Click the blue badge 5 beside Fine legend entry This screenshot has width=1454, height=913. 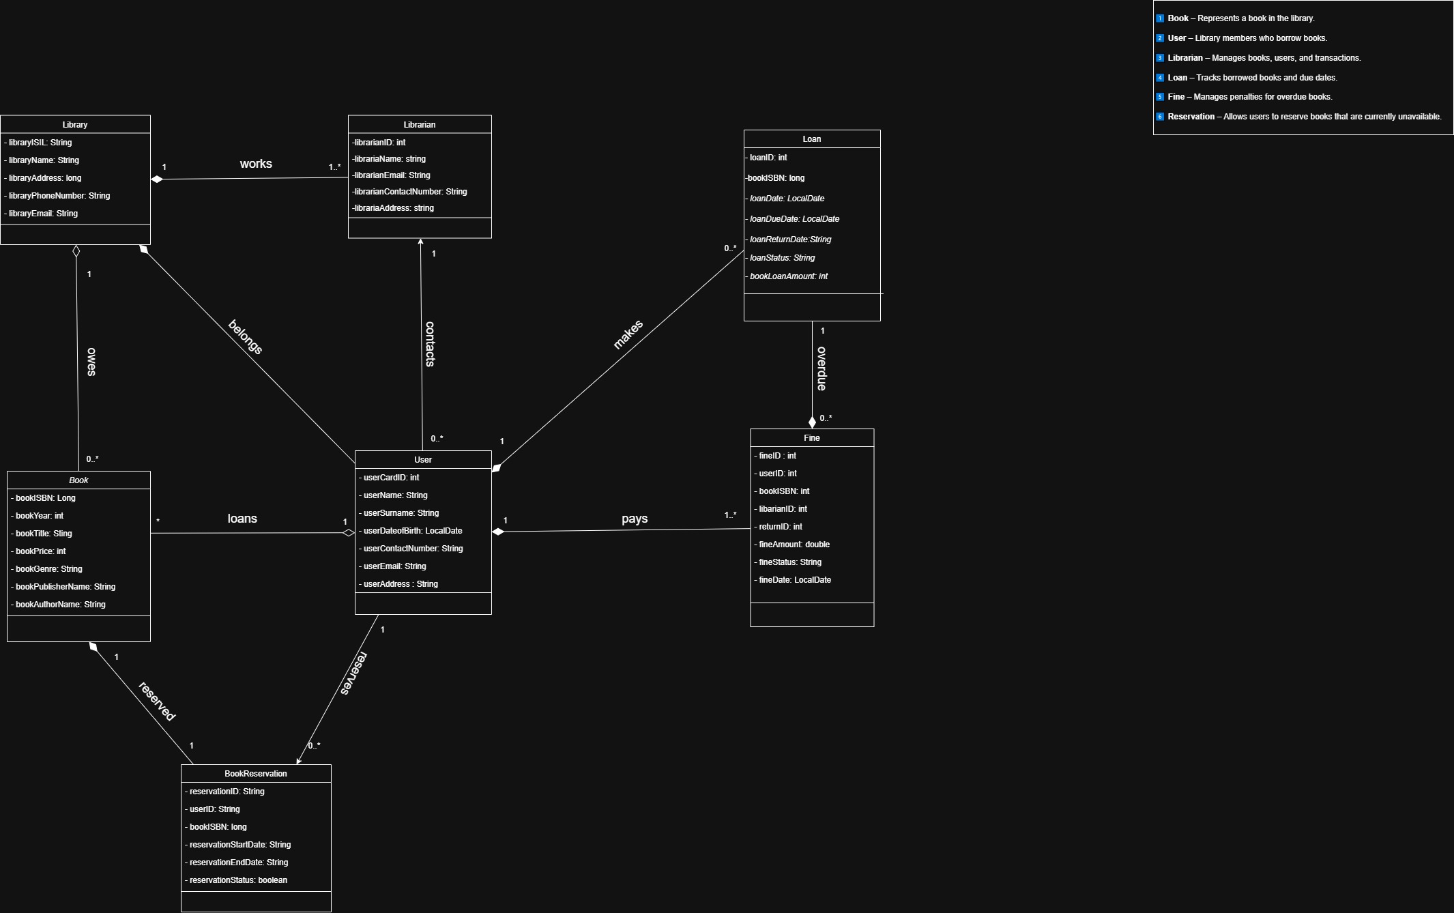point(1159,97)
